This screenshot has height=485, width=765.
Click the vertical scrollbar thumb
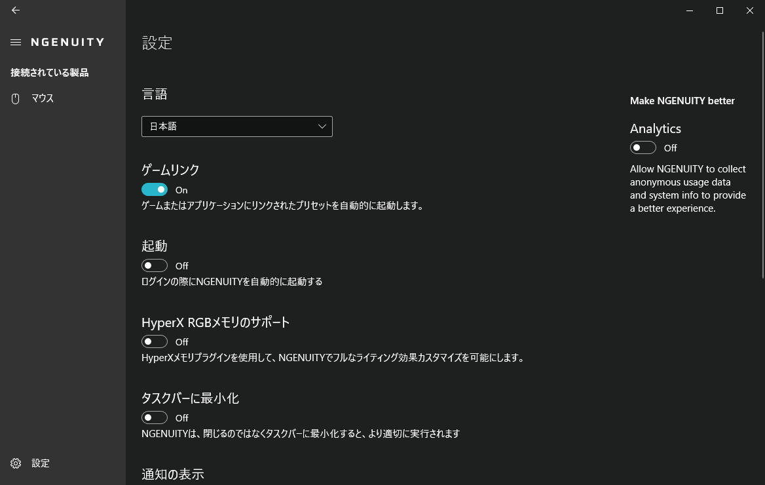[x=763, y=155]
